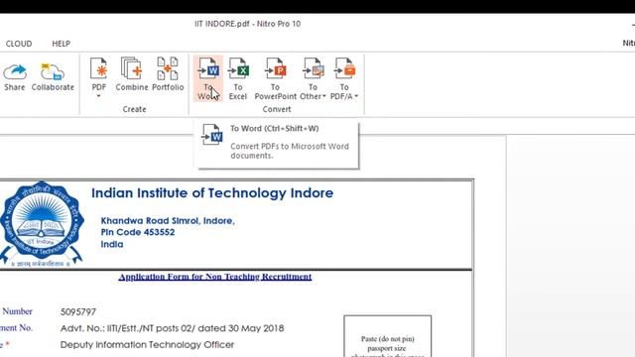The image size is (635, 357).
Task: Click the Pin Code 453552 address line
Action: point(138,232)
